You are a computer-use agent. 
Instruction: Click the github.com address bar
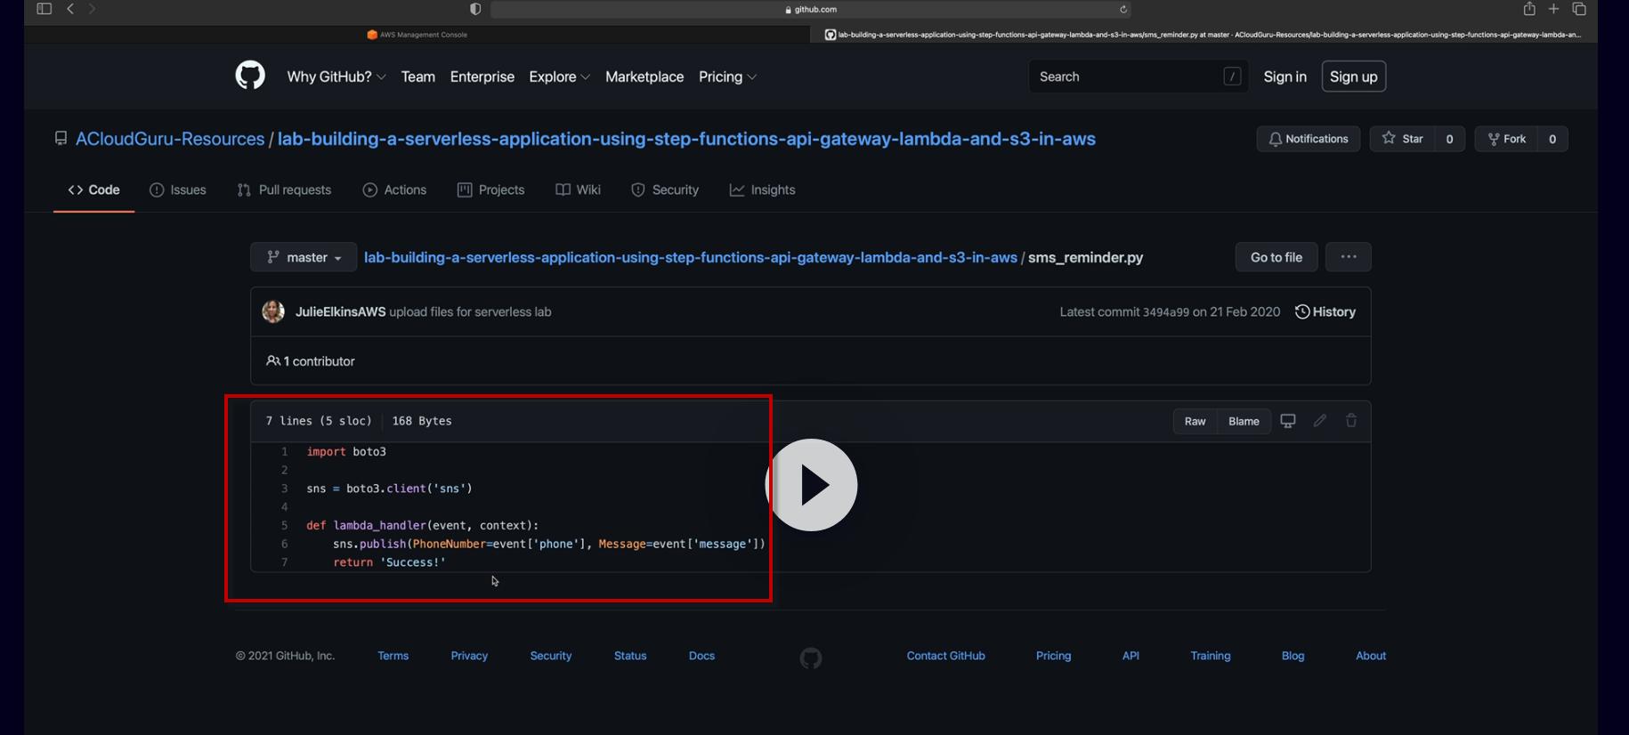coord(811,9)
